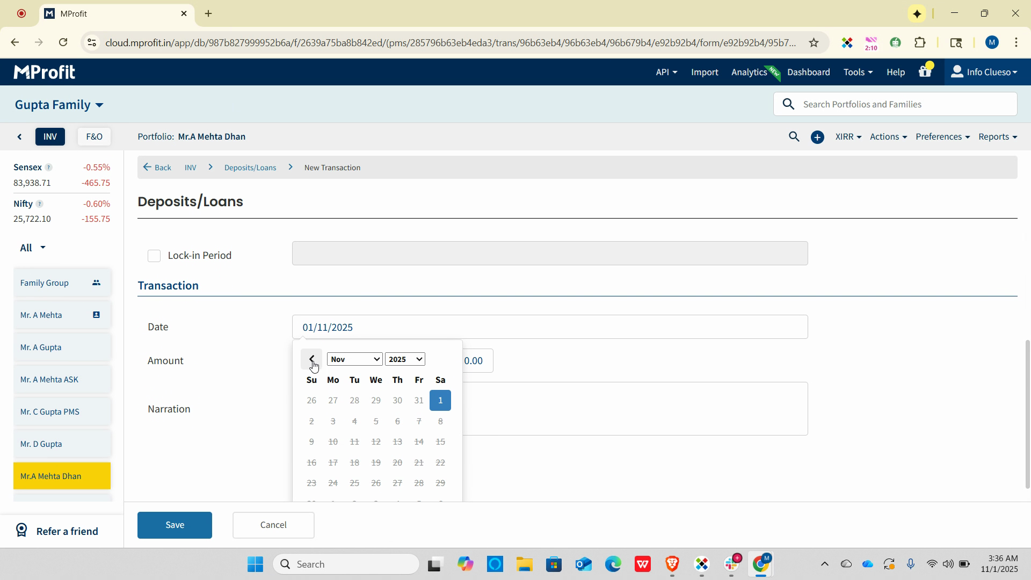Click Sensex help question icon
The height and width of the screenshot is (580, 1031).
(x=49, y=168)
